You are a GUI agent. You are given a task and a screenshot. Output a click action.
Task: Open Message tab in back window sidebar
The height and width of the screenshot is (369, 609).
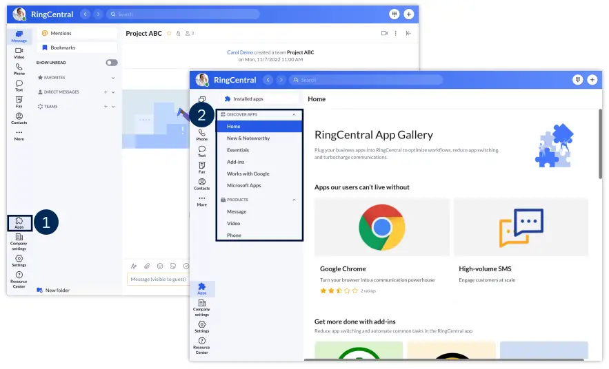click(x=19, y=36)
